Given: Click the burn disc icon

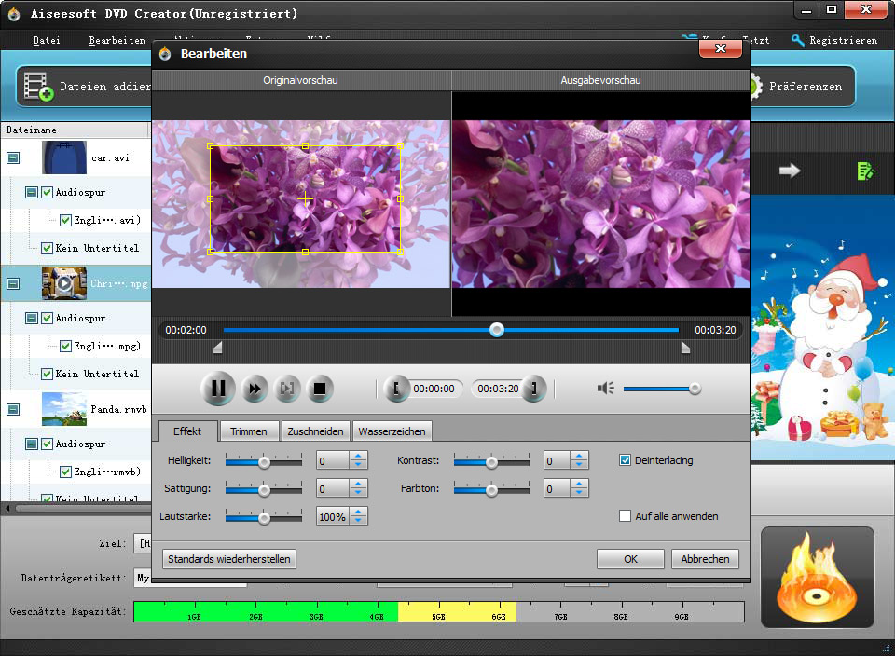Looking at the screenshot, I should 818,577.
